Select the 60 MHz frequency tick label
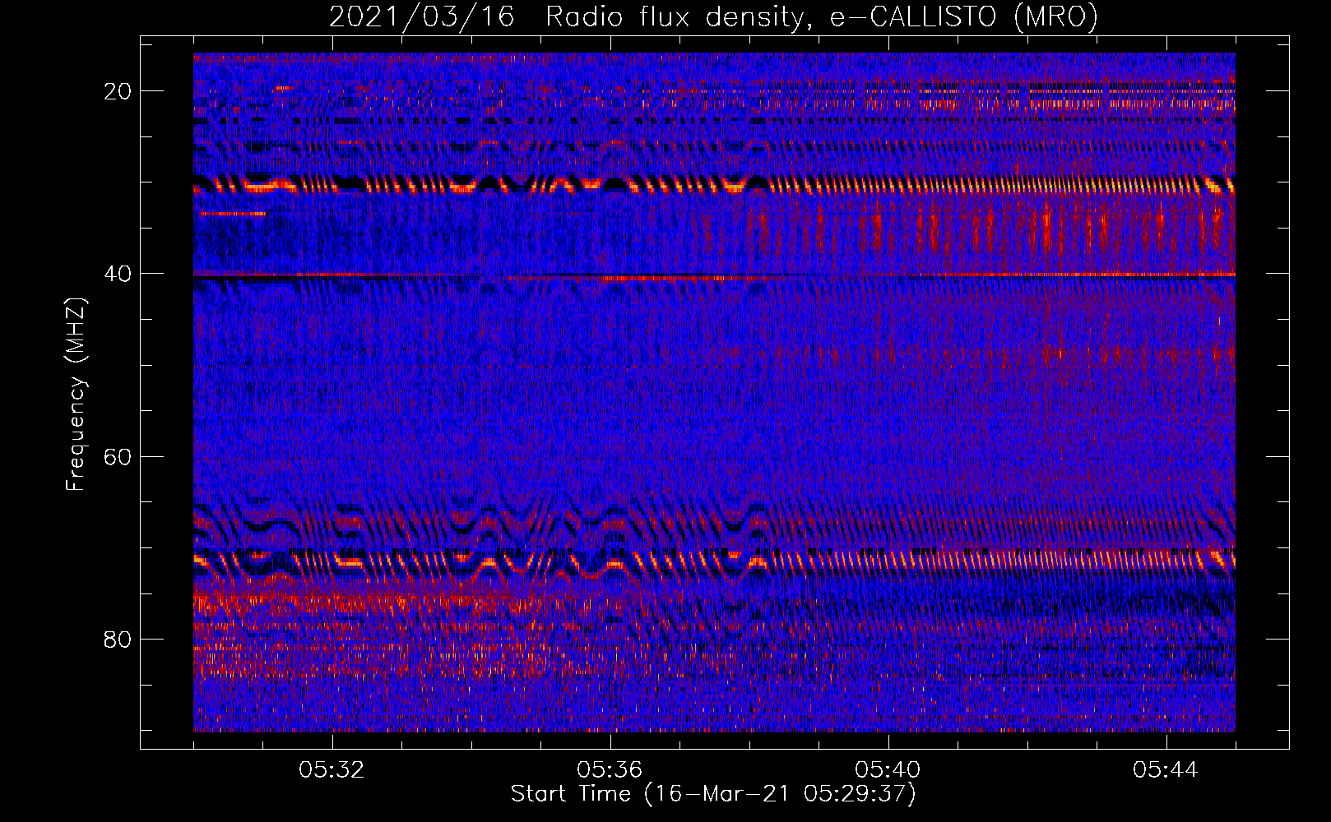Screen dimensions: 1331x822 tap(118, 456)
